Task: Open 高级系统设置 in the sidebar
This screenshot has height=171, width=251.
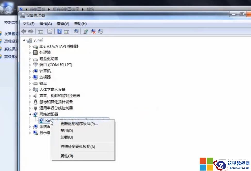Action: [x=10, y=57]
